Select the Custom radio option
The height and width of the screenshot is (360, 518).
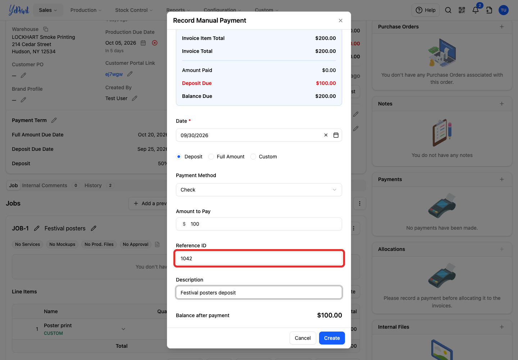(x=253, y=157)
